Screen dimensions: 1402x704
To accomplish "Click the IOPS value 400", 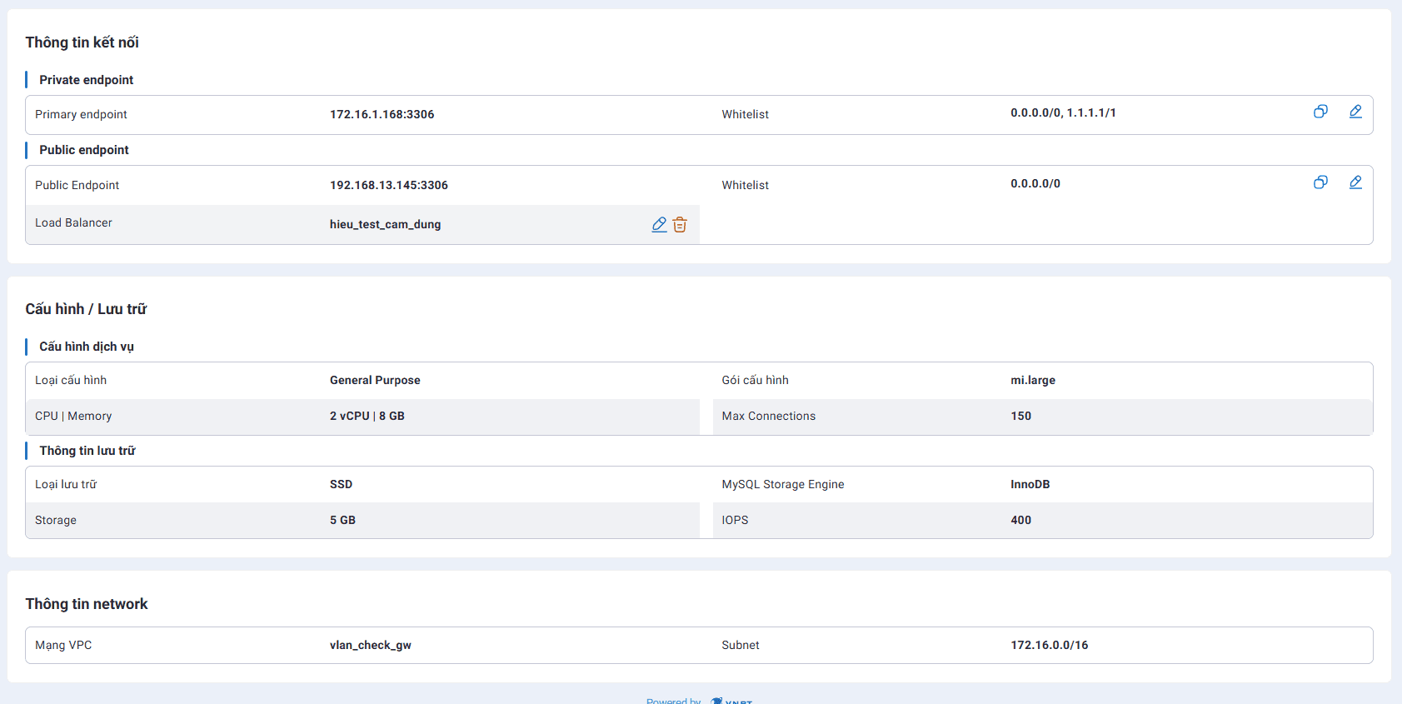I will click(1020, 520).
